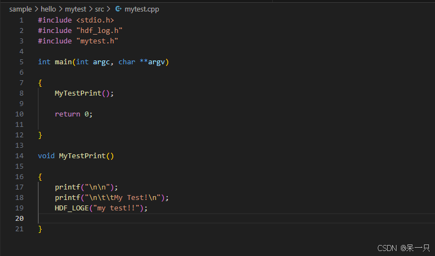Click line number 5 in the gutter
This screenshot has width=435, height=256.
(21, 62)
